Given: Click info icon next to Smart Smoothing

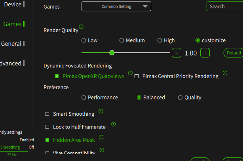Looking at the screenshot, I should click(x=101, y=111).
